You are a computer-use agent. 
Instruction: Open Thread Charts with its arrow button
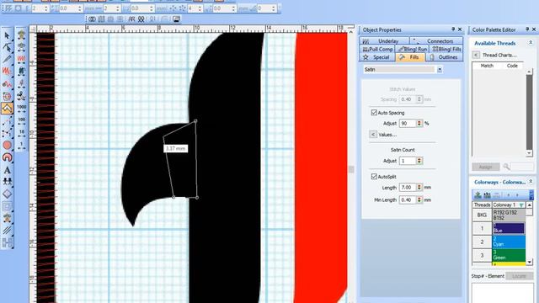point(476,55)
